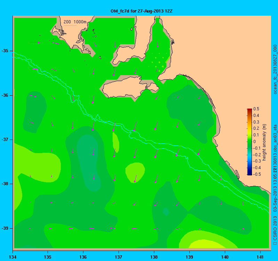Click the longitude label 137
The image size is (278, 261).
tap(118, 257)
